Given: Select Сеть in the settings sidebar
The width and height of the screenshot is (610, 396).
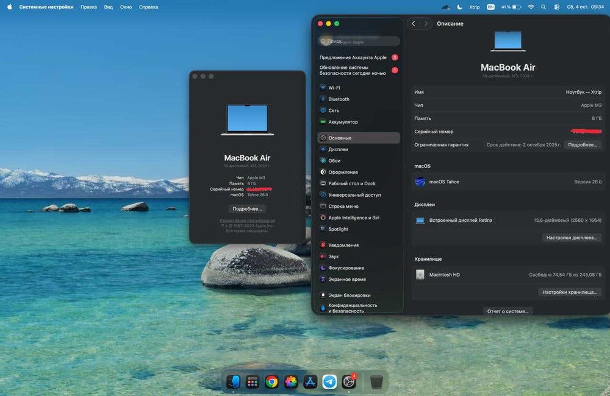Looking at the screenshot, I should coord(358,110).
